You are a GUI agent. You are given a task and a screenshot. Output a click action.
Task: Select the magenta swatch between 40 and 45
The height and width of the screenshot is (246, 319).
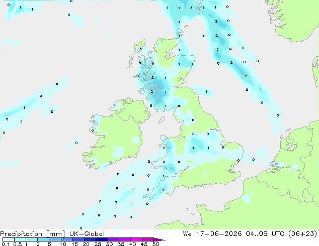pos(136,239)
